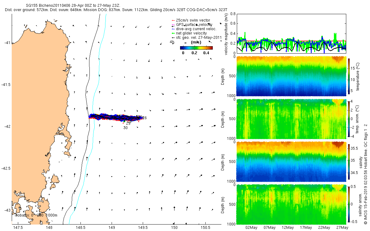Click the salinity colorbar scale

(x=349, y=161)
